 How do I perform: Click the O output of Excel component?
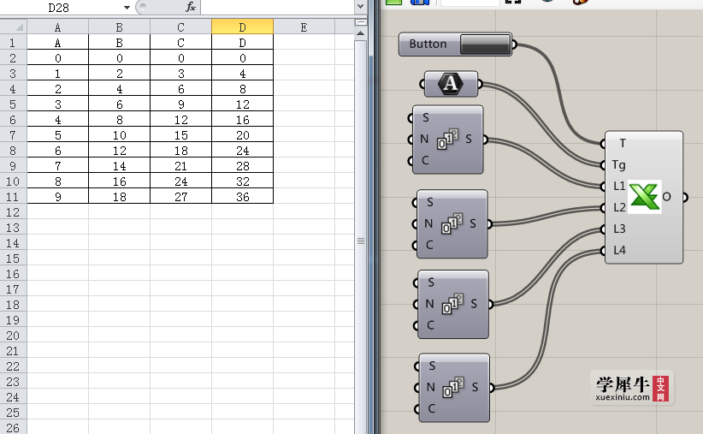pos(667,197)
